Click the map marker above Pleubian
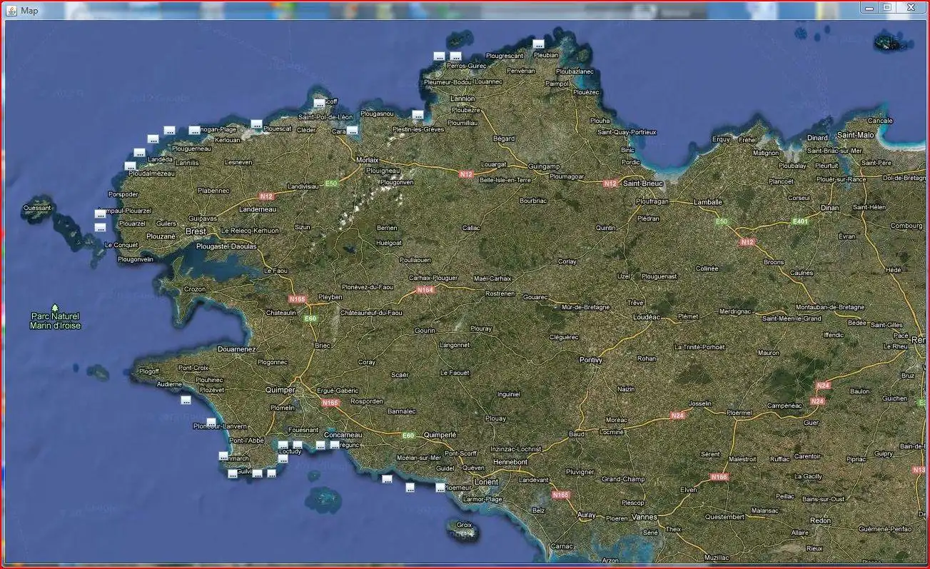The image size is (930, 569). (x=538, y=44)
